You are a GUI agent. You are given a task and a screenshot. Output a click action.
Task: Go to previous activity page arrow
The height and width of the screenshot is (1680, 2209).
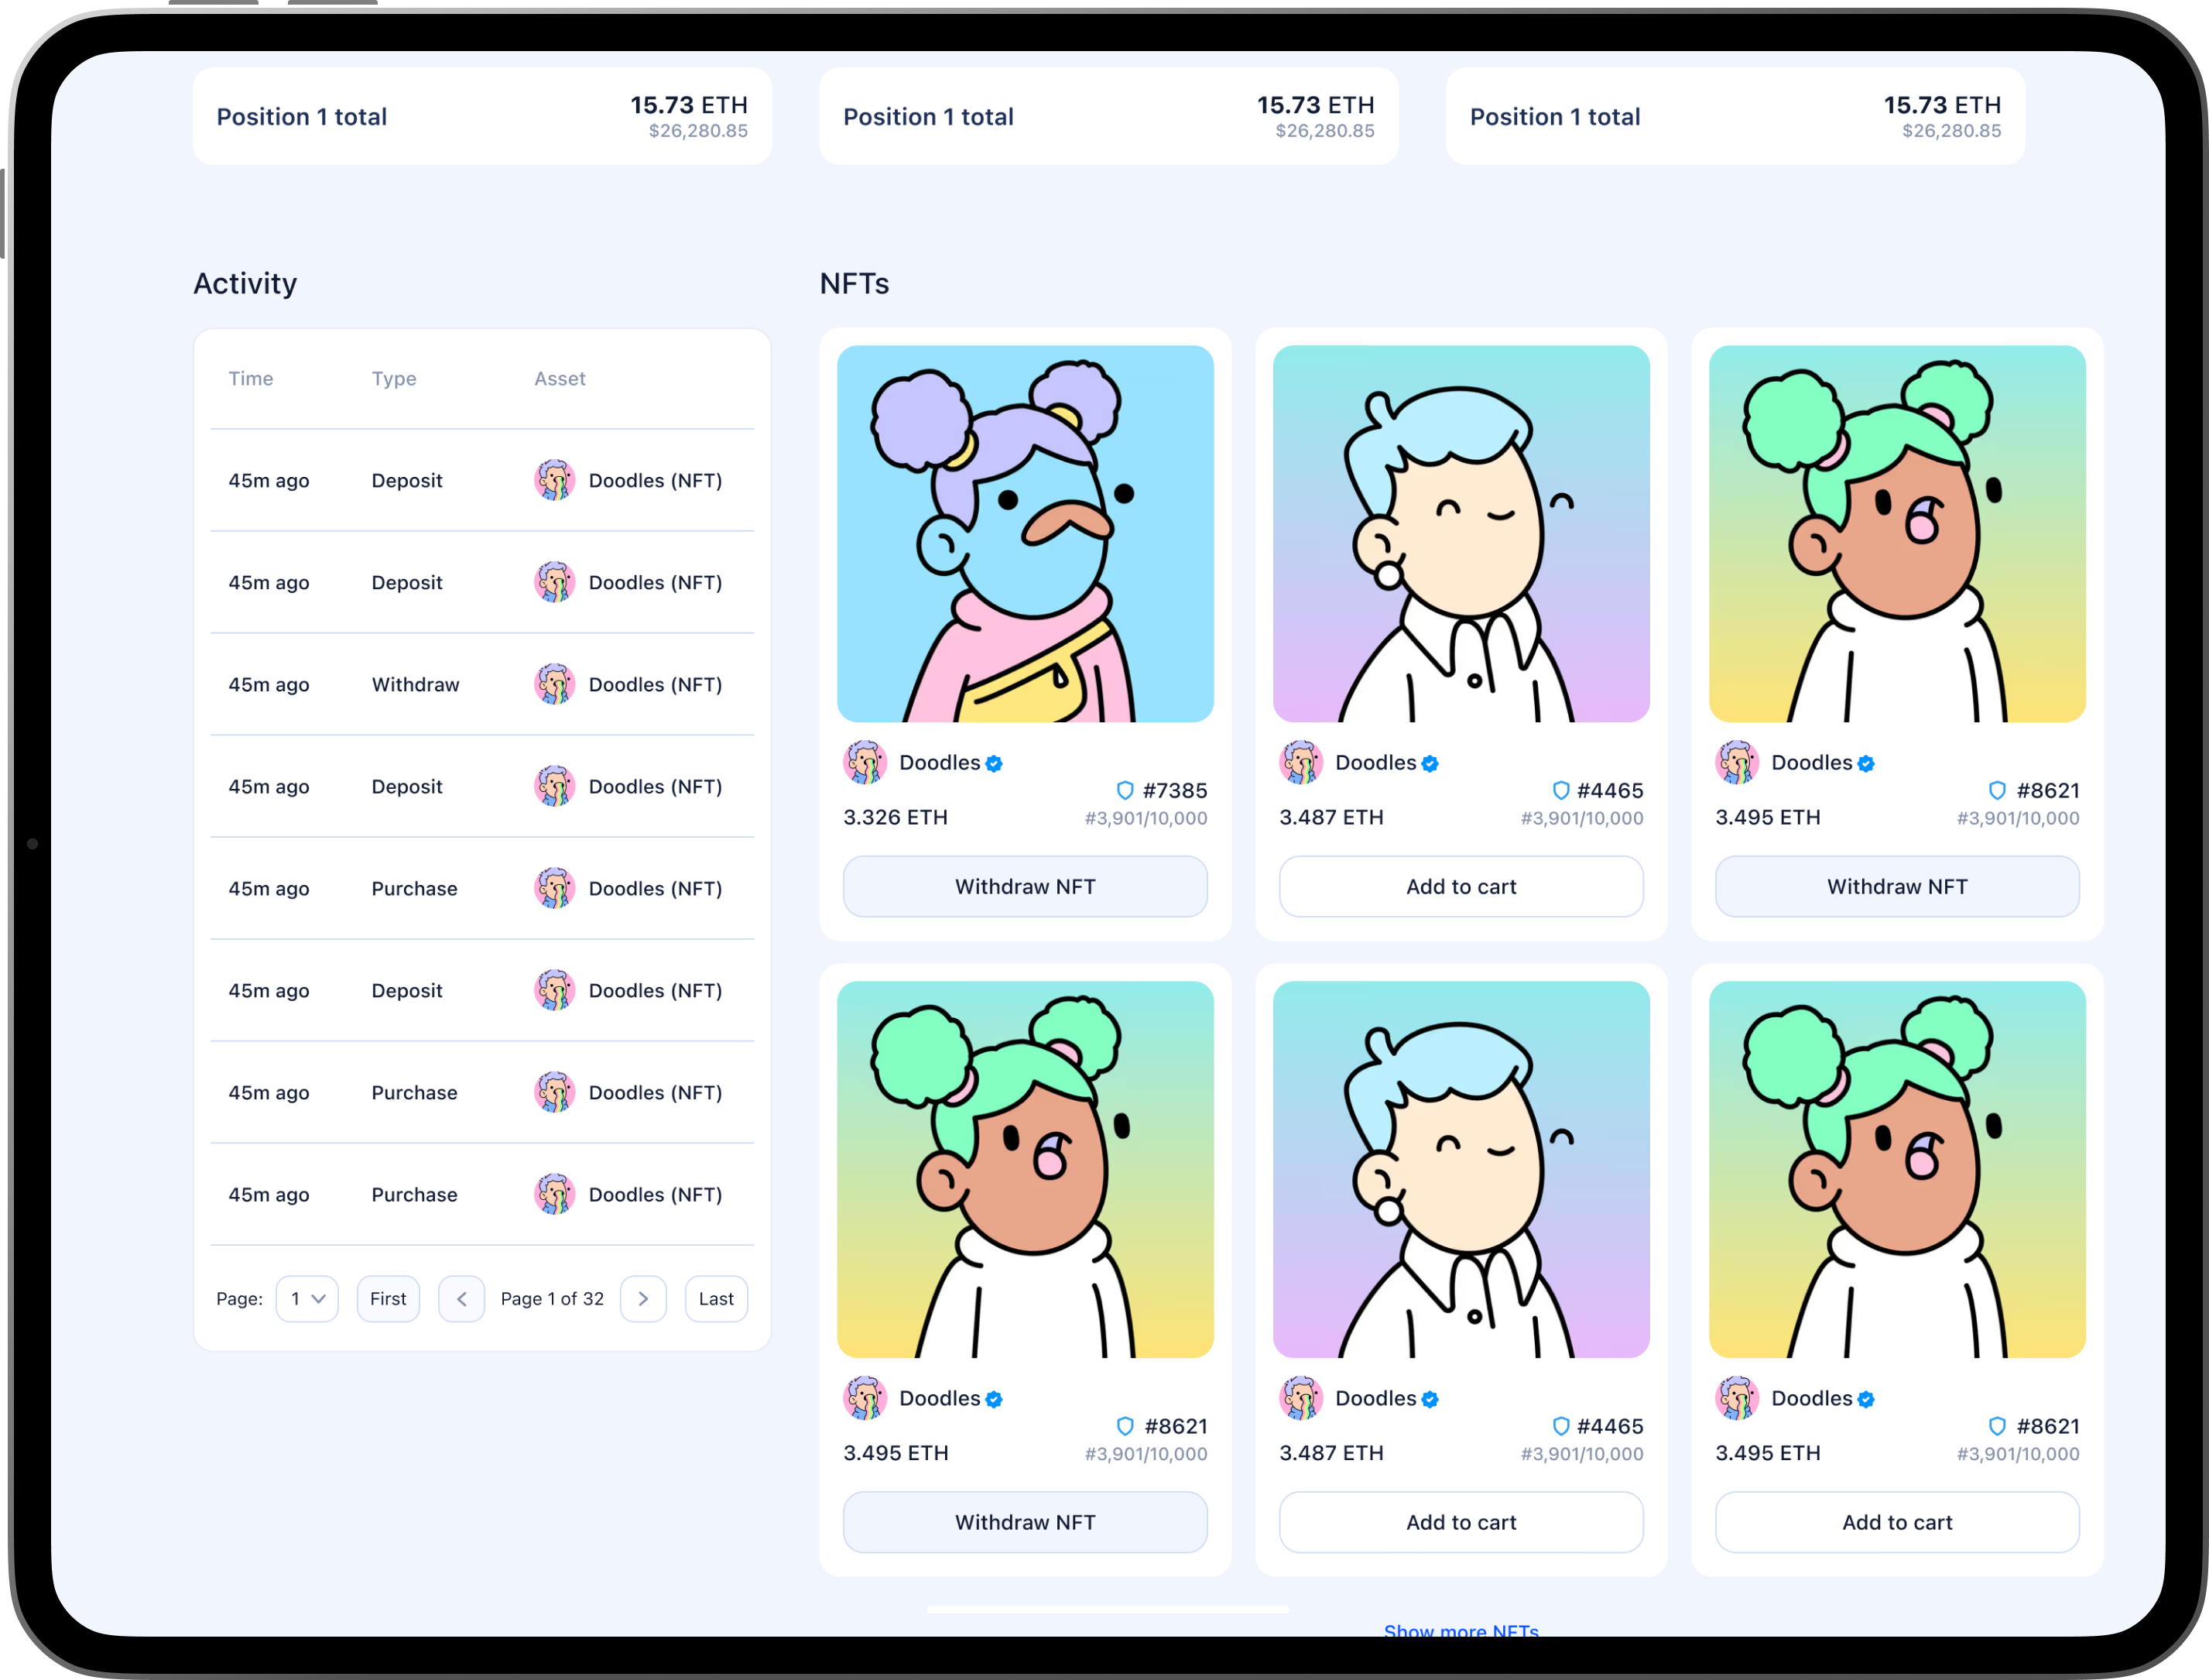pyautogui.click(x=462, y=1299)
